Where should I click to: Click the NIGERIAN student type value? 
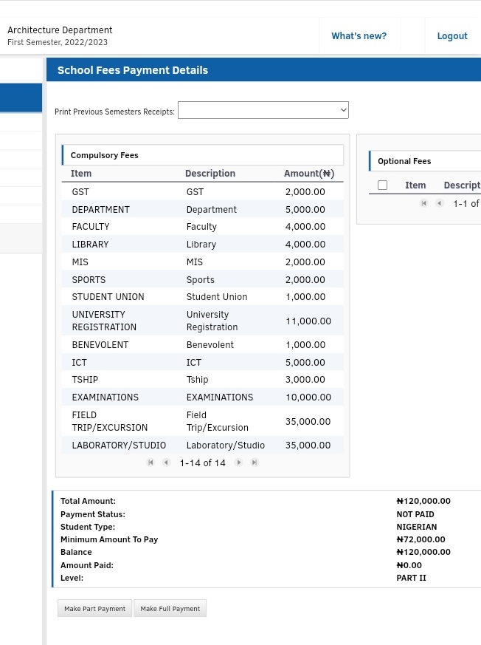click(417, 527)
